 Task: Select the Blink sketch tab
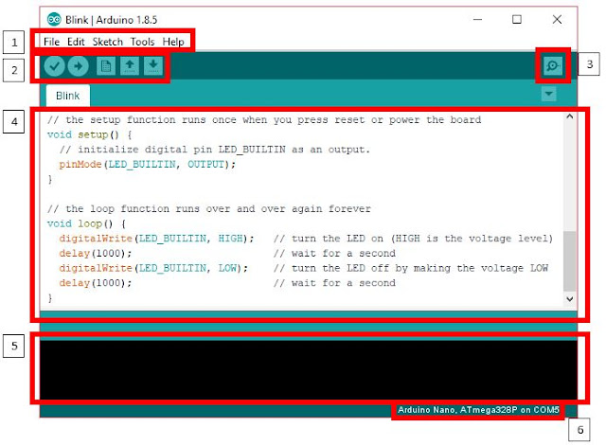[68, 96]
